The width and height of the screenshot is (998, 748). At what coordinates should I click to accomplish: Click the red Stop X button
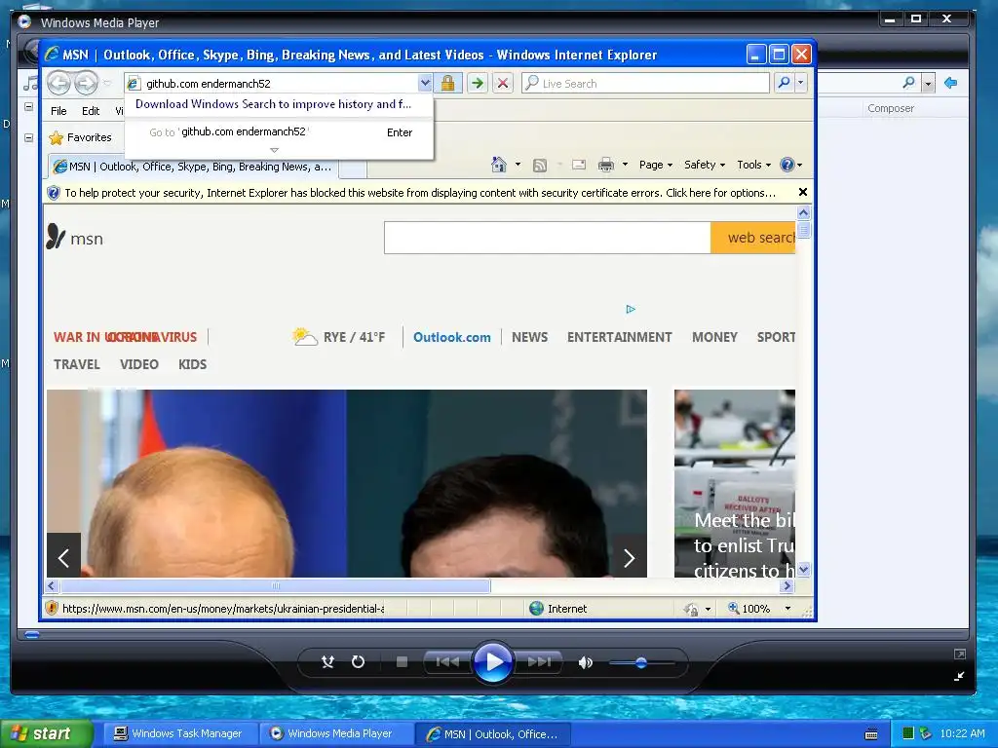click(502, 83)
